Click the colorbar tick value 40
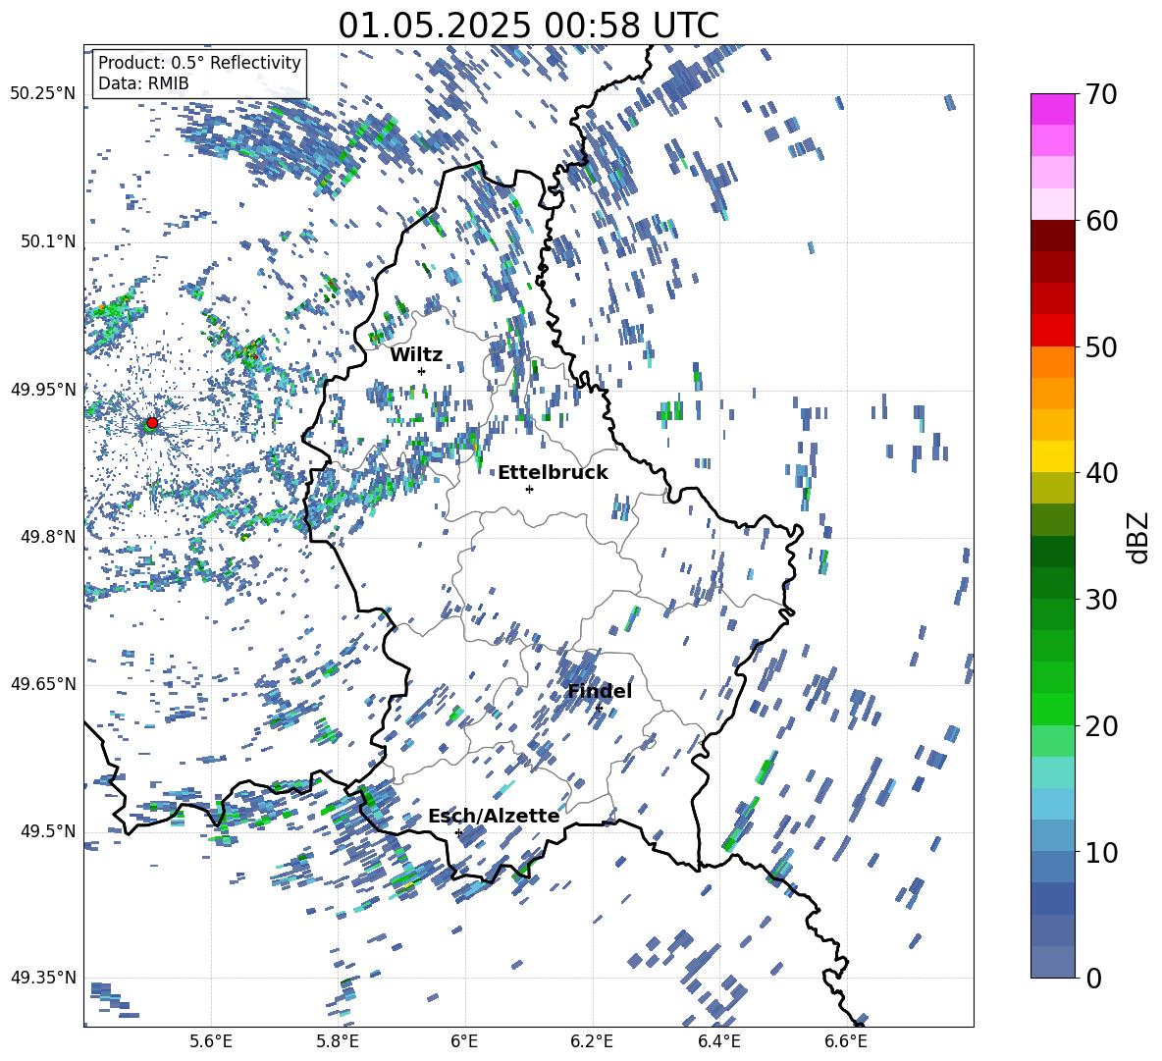This screenshot has width=1162, height=1061. tap(1102, 473)
